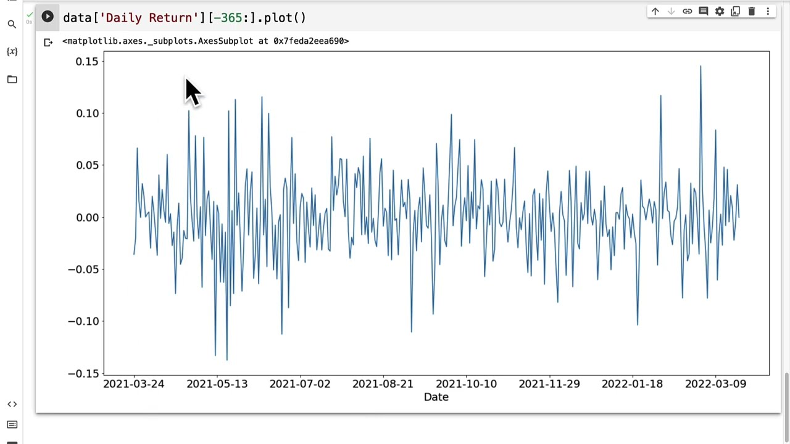
Task: Click the 2021-07-02 axis label
Action: tap(300, 384)
